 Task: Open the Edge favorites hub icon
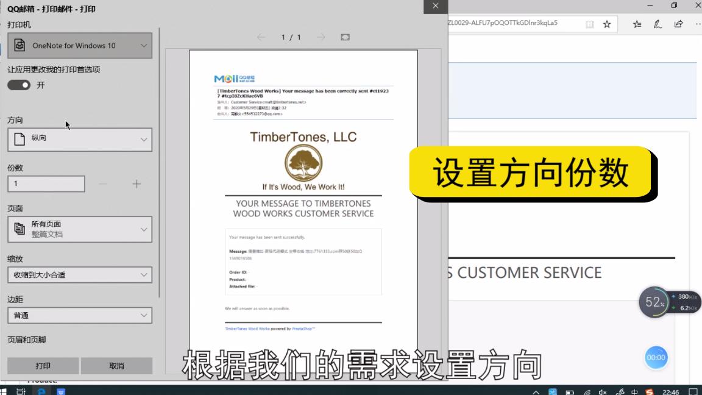click(x=637, y=24)
